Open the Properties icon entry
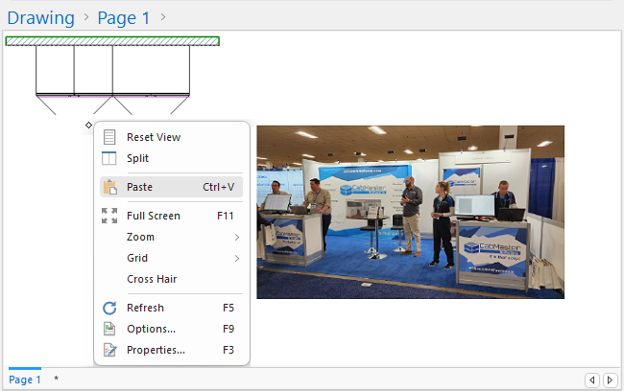The width and height of the screenshot is (624, 391). coord(109,350)
